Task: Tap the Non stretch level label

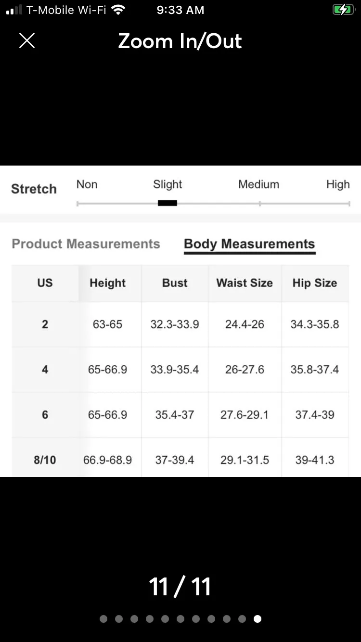Action: coord(87,184)
